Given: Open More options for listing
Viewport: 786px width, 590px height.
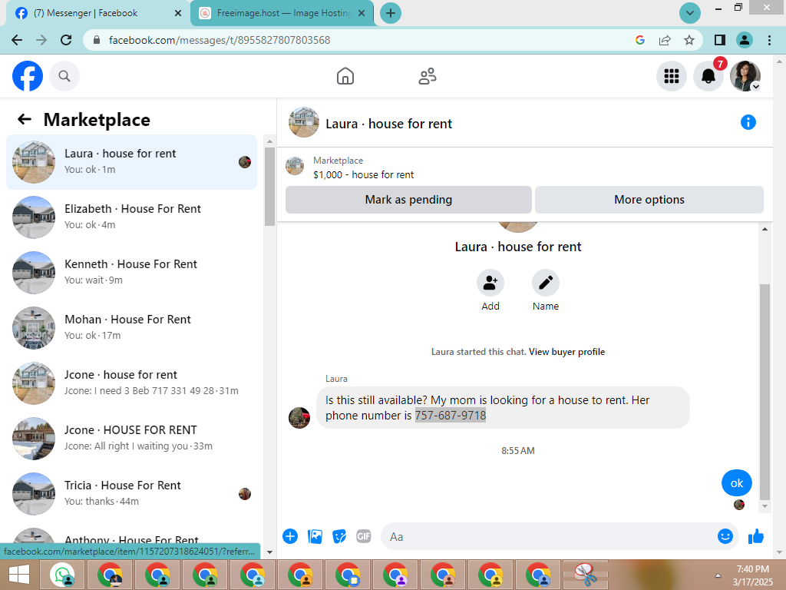Looking at the screenshot, I should coord(649,200).
